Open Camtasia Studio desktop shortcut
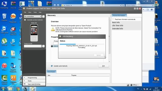The width and height of the screenshot is (162, 91). coord(4,80)
